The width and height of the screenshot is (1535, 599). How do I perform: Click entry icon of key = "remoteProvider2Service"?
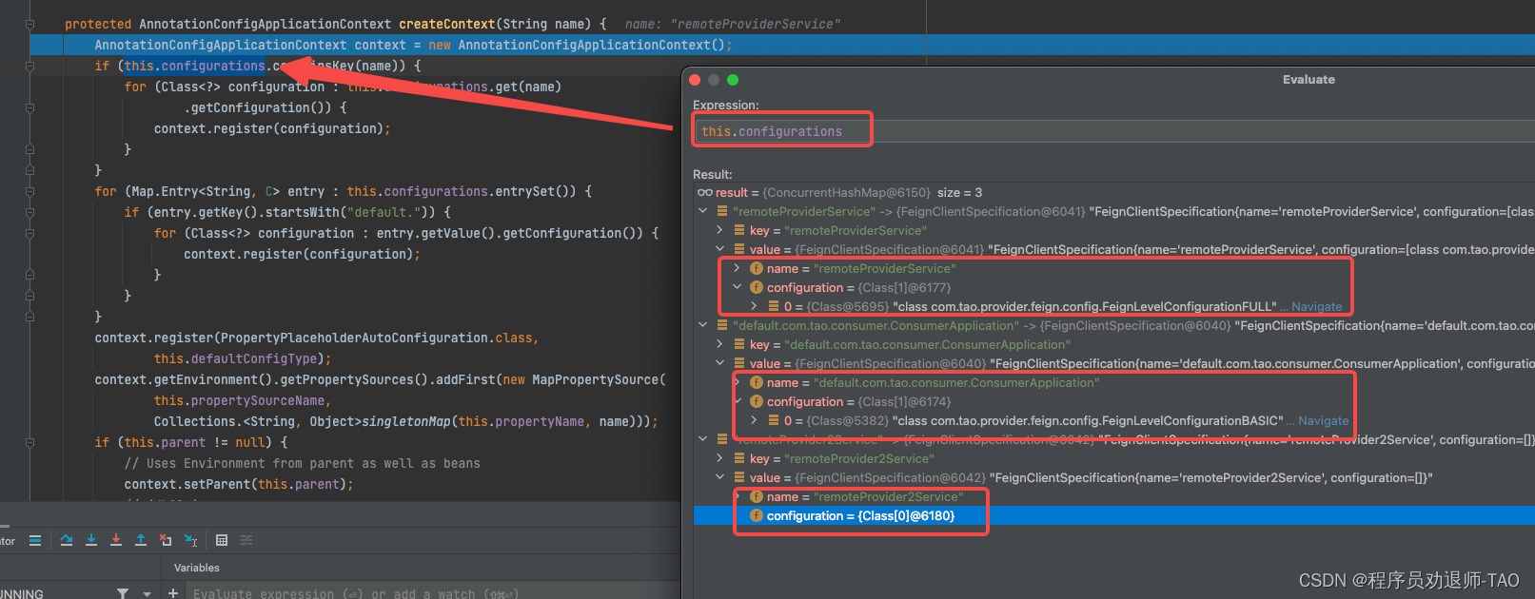click(x=739, y=458)
